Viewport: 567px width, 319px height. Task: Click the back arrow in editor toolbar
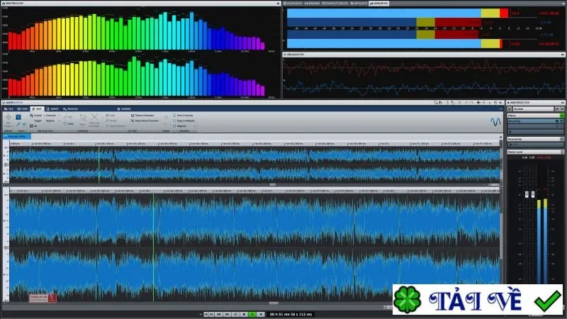pos(478,103)
